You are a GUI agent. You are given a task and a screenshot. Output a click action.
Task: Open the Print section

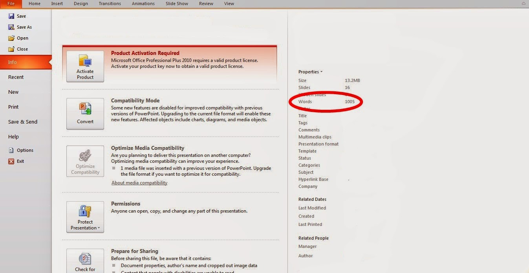point(13,107)
